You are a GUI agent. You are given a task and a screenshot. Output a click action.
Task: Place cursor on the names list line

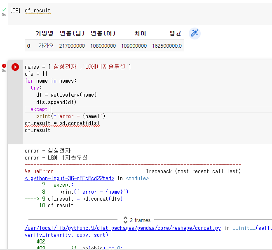tap(78, 67)
